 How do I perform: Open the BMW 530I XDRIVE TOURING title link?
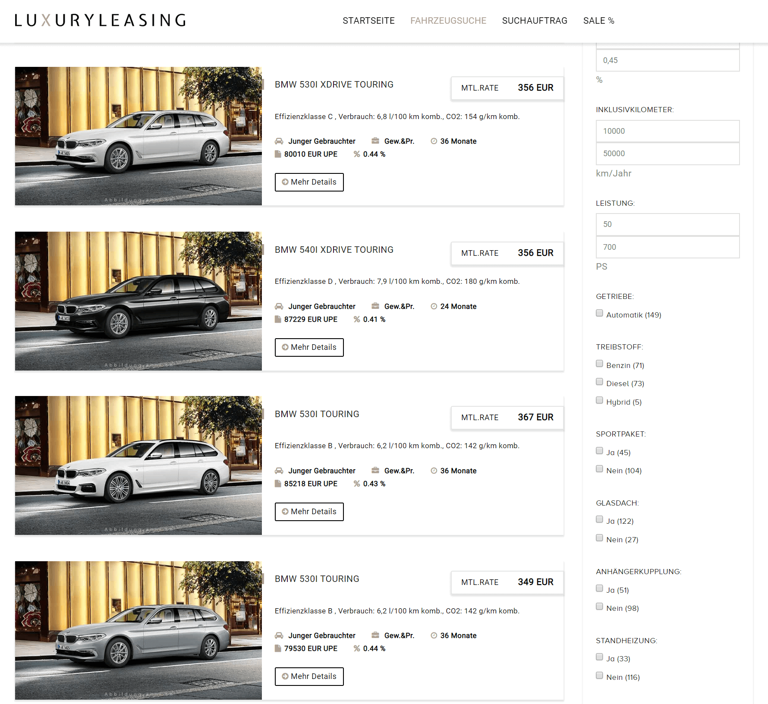click(334, 85)
